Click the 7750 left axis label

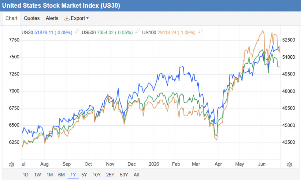[14, 40]
